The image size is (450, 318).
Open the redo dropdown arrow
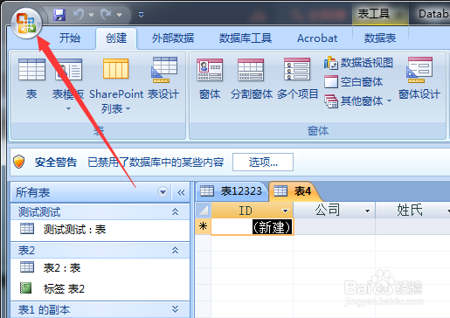[x=119, y=15]
